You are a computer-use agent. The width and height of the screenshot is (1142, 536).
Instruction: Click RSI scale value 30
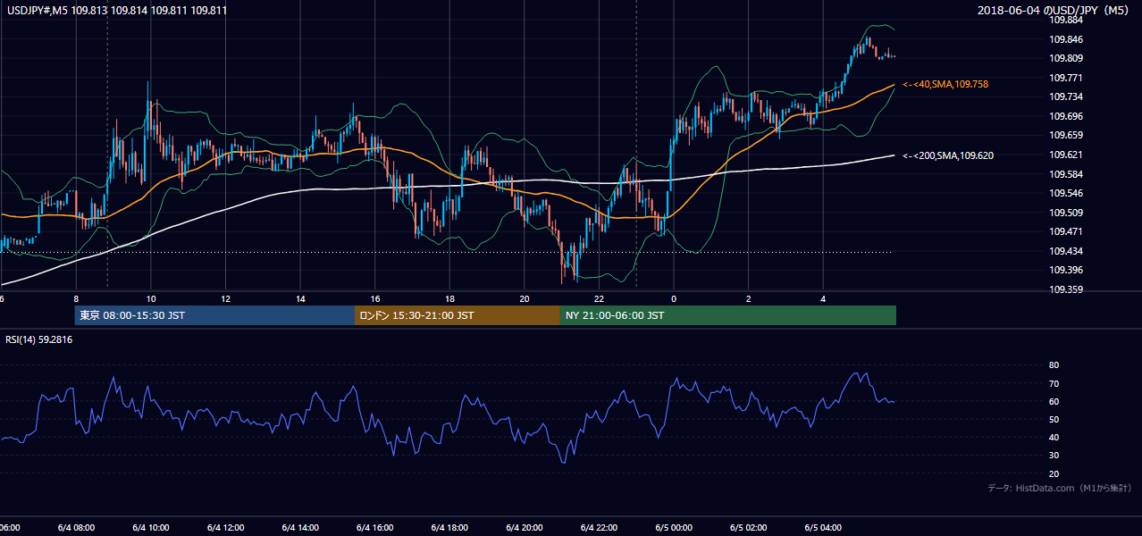(x=1054, y=456)
